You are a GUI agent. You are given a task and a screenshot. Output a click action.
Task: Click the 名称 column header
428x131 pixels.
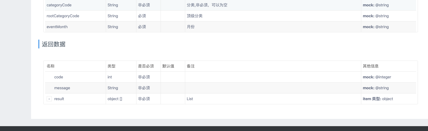(x=51, y=66)
